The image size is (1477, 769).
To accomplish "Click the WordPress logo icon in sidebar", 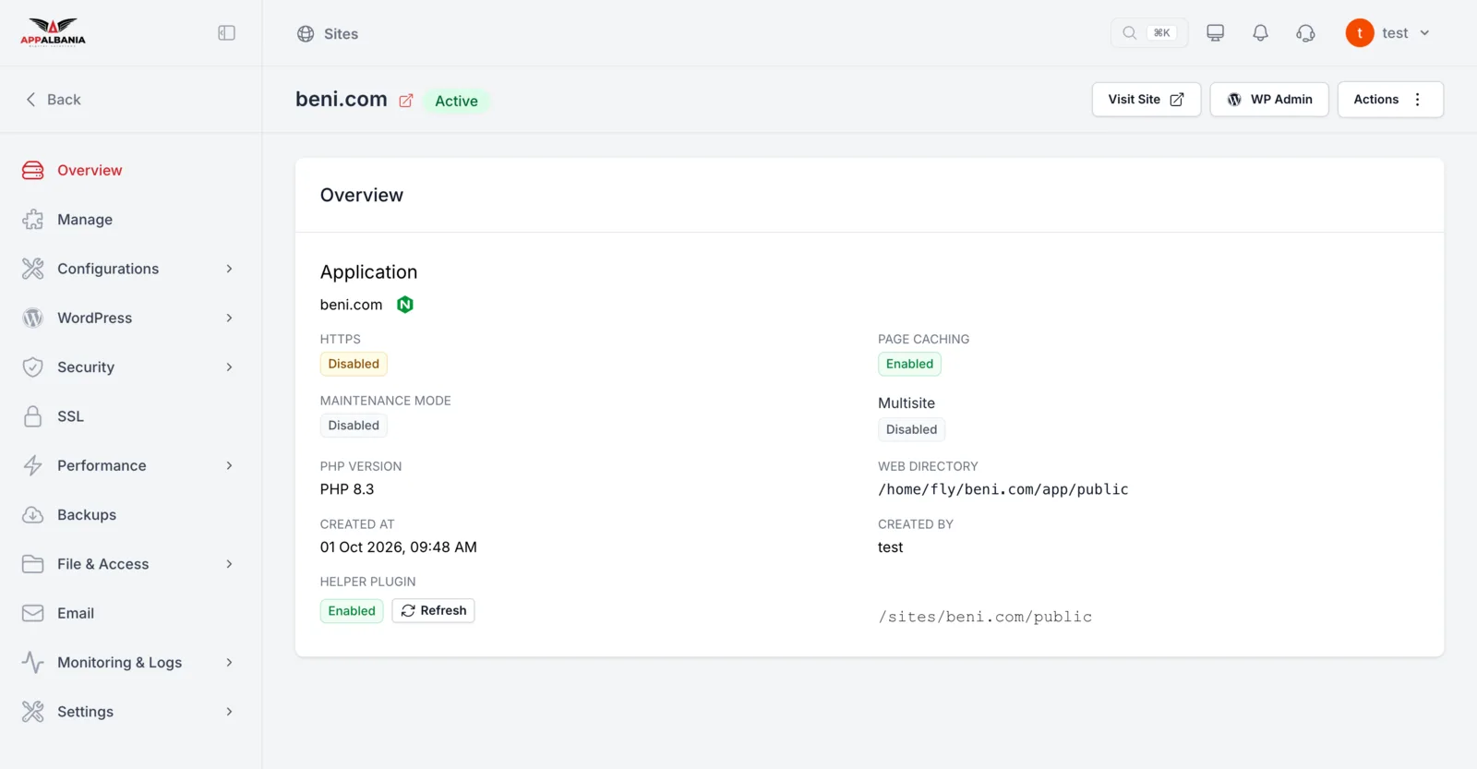I will 32,318.
